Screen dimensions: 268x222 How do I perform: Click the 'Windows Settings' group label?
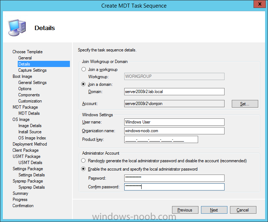[97, 115]
